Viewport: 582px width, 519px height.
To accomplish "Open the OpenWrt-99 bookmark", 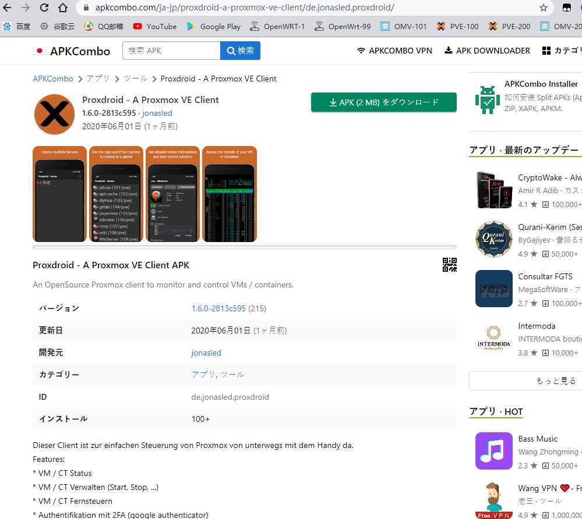I will 343,26.
